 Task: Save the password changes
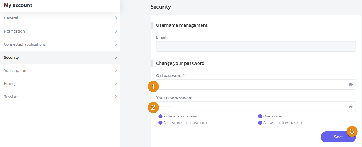pyautogui.click(x=338, y=137)
